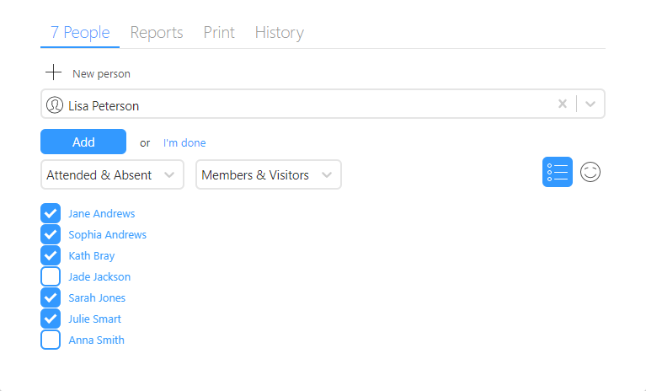
Task: Uncheck Kath Bray attendance checkbox
Action: click(x=51, y=255)
